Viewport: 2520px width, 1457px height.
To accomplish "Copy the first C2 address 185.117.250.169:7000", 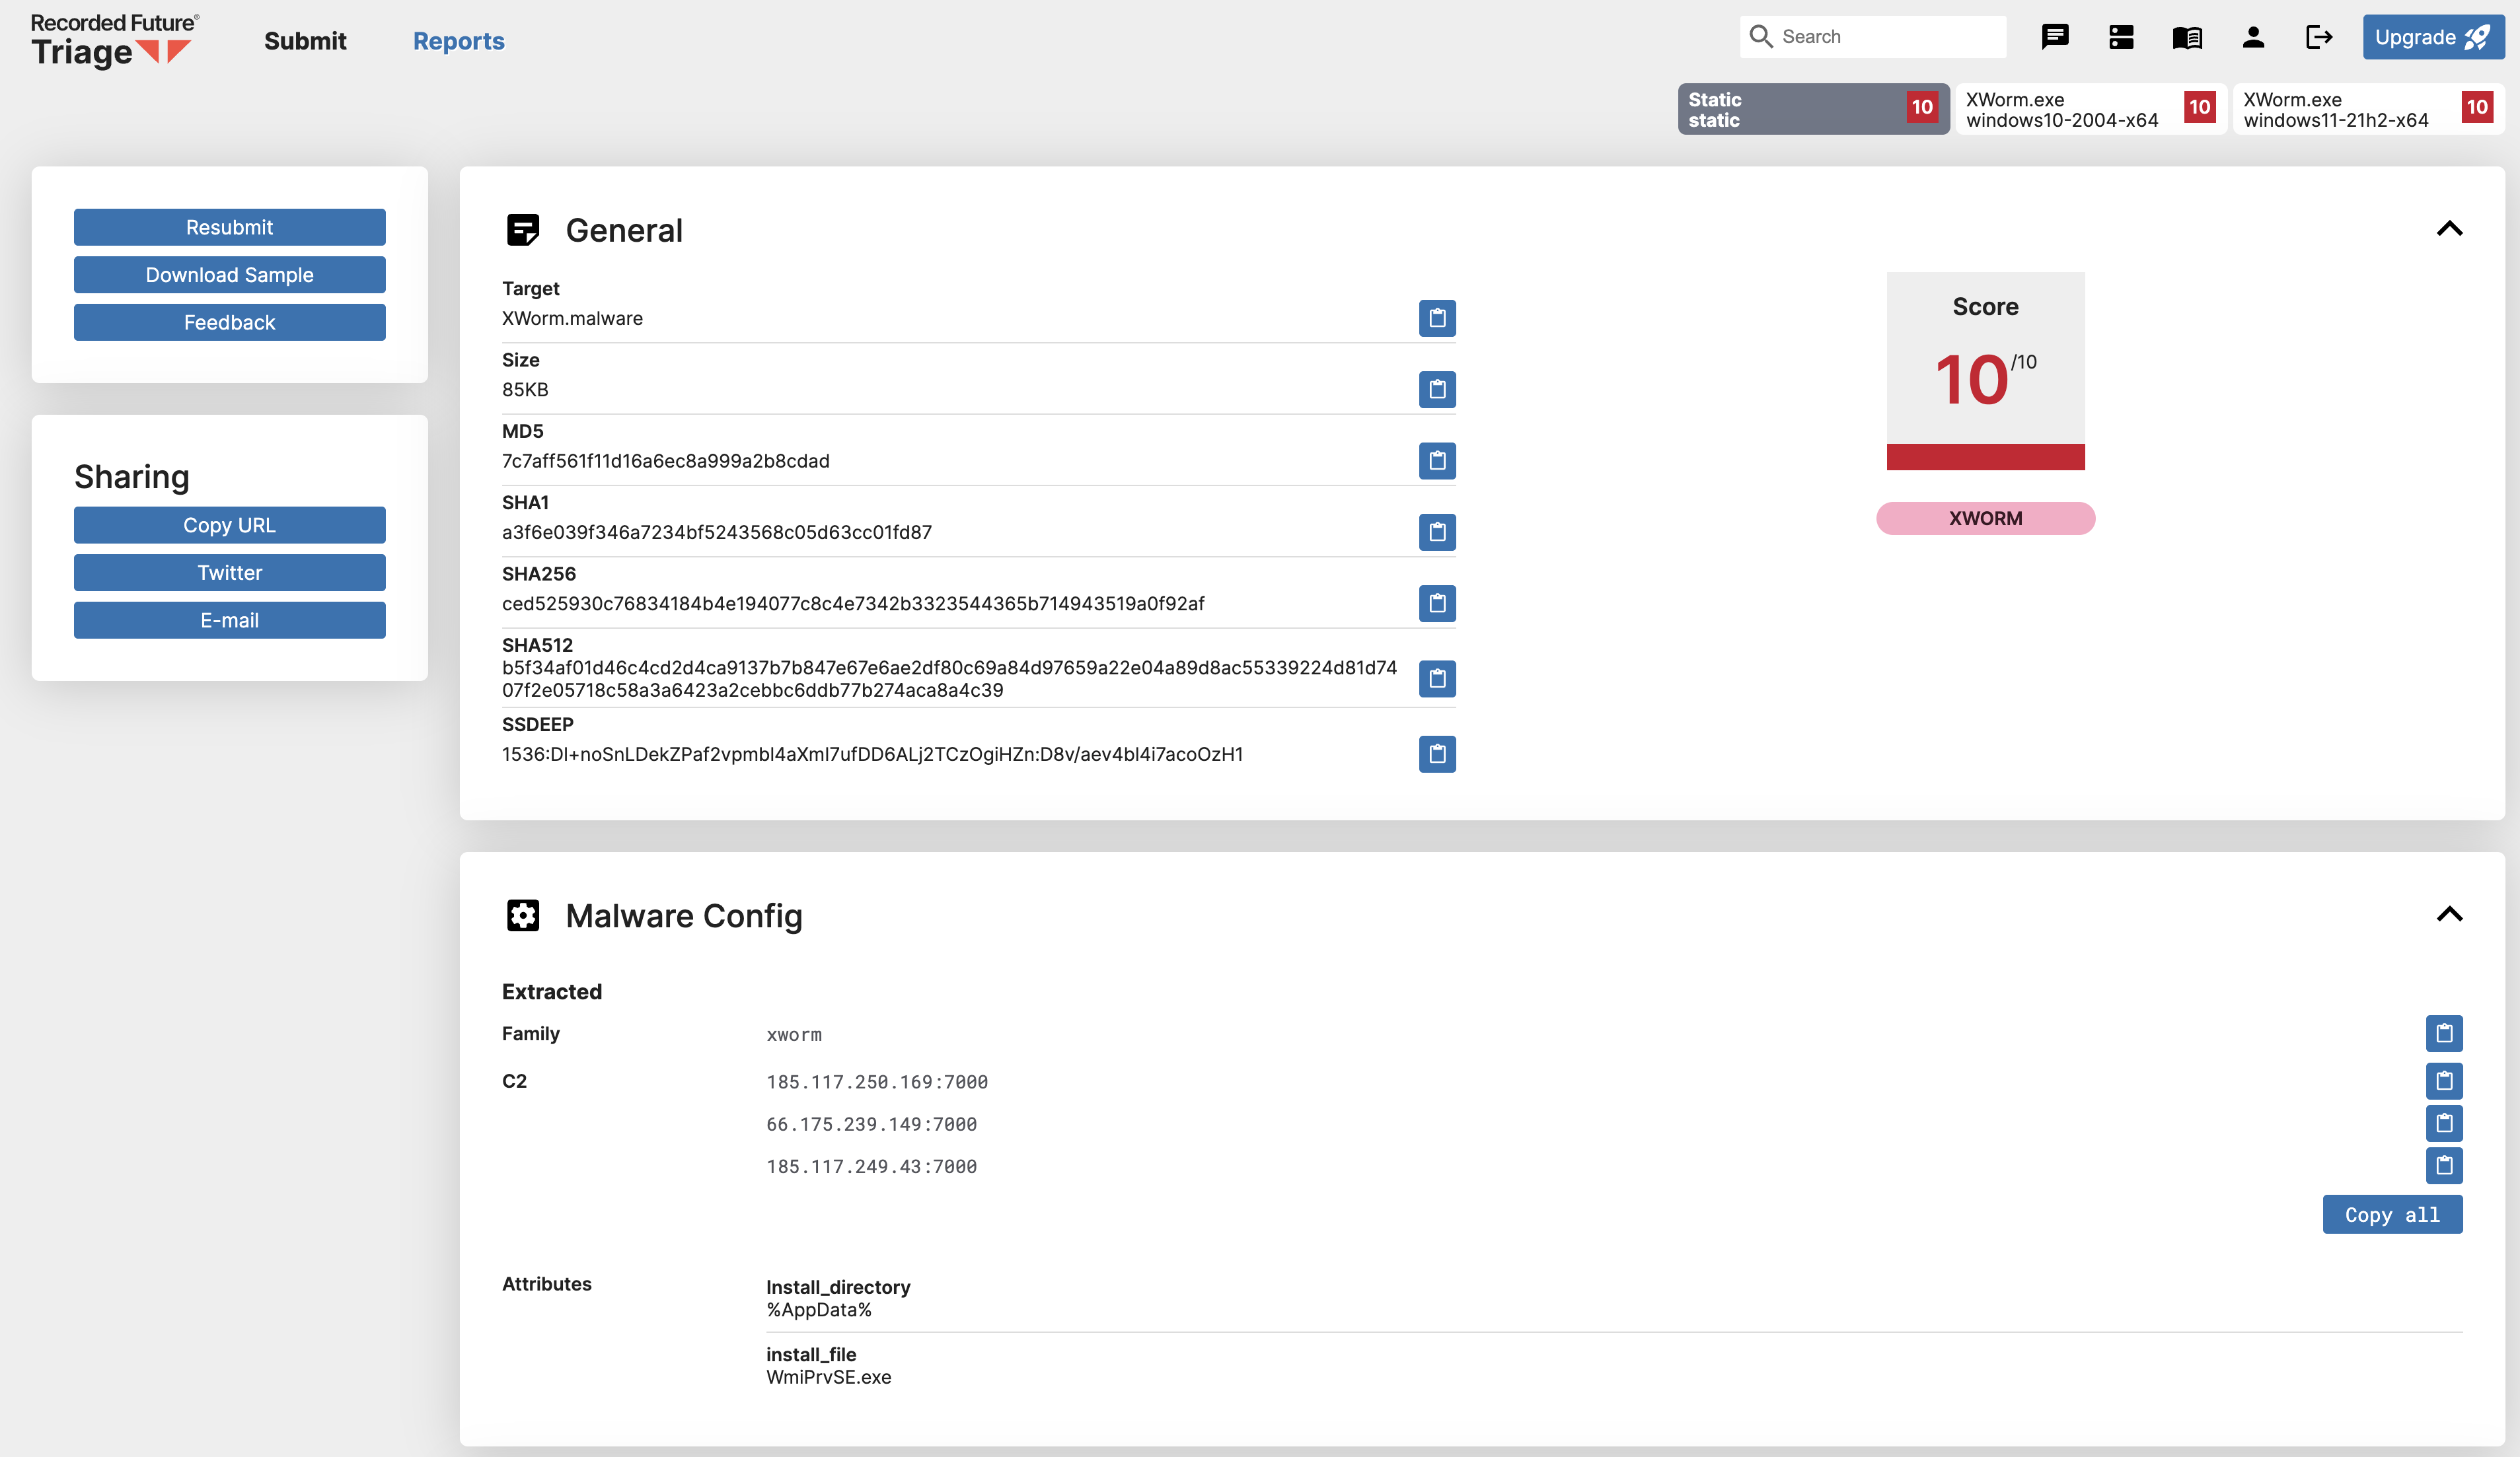I will coord(2443,1081).
